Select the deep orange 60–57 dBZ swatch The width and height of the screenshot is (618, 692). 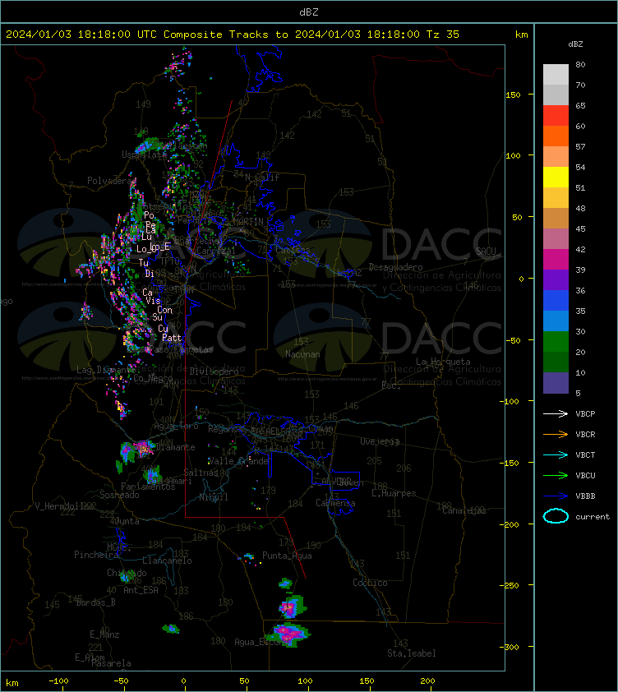pos(556,136)
